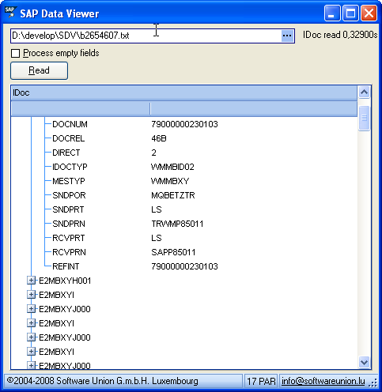This screenshot has width=382, height=392.
Task: Open file browse dialog with ellipsis button
Action: [287, 36]
